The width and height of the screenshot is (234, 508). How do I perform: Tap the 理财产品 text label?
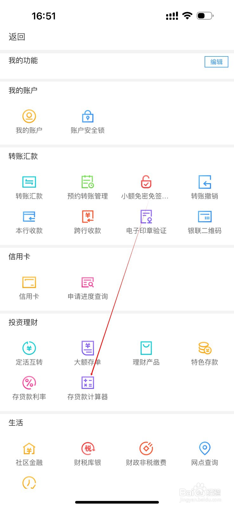click(146, 362)
